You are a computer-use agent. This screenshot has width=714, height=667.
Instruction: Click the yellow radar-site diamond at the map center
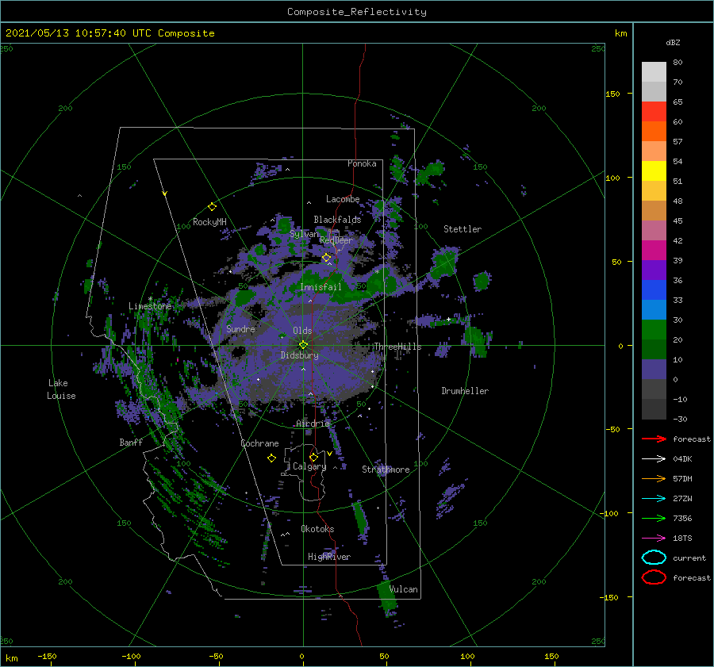point(303,345)
